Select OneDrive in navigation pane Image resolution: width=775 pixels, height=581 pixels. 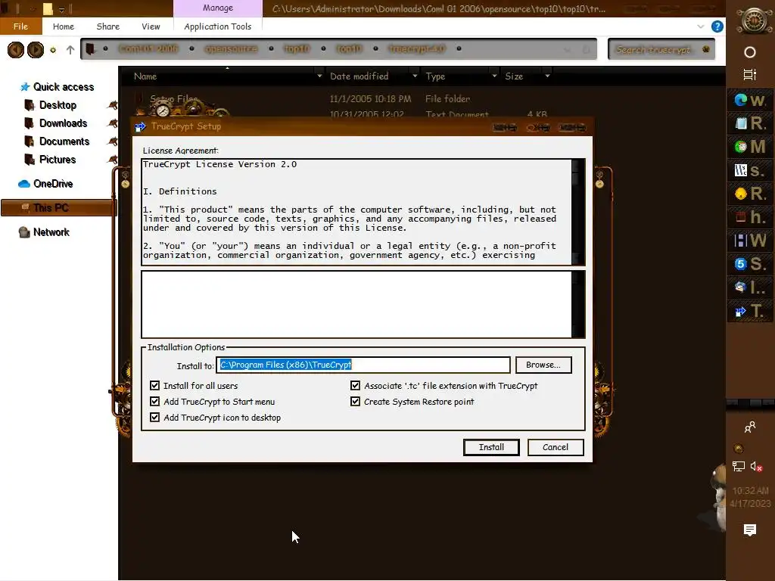[53, 184]
